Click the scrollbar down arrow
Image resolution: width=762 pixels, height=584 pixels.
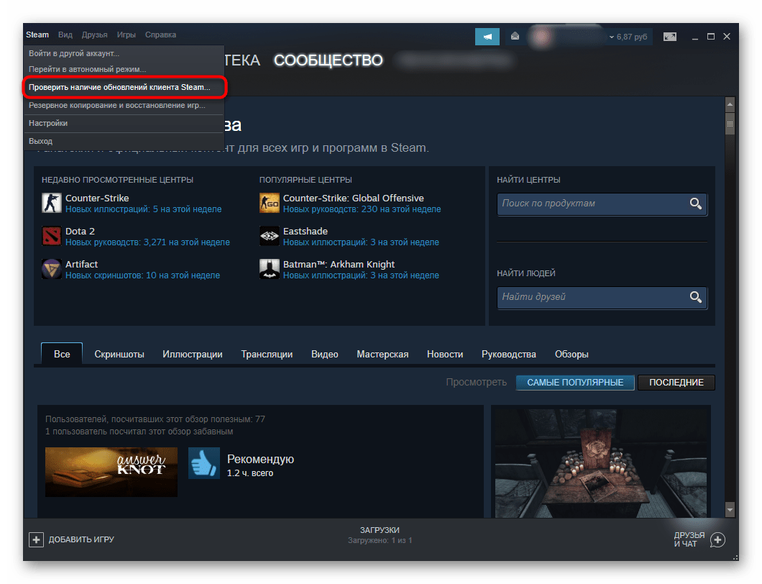point(730,509)
